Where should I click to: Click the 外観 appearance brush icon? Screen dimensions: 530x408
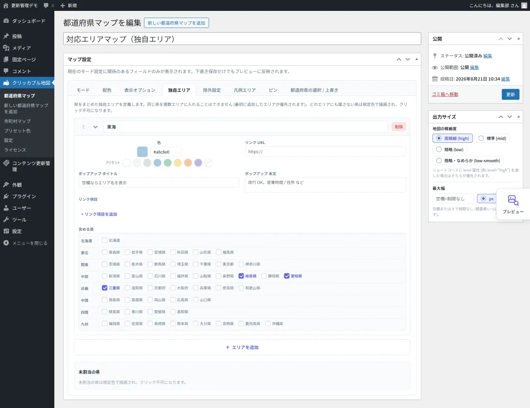click(6, 184)
